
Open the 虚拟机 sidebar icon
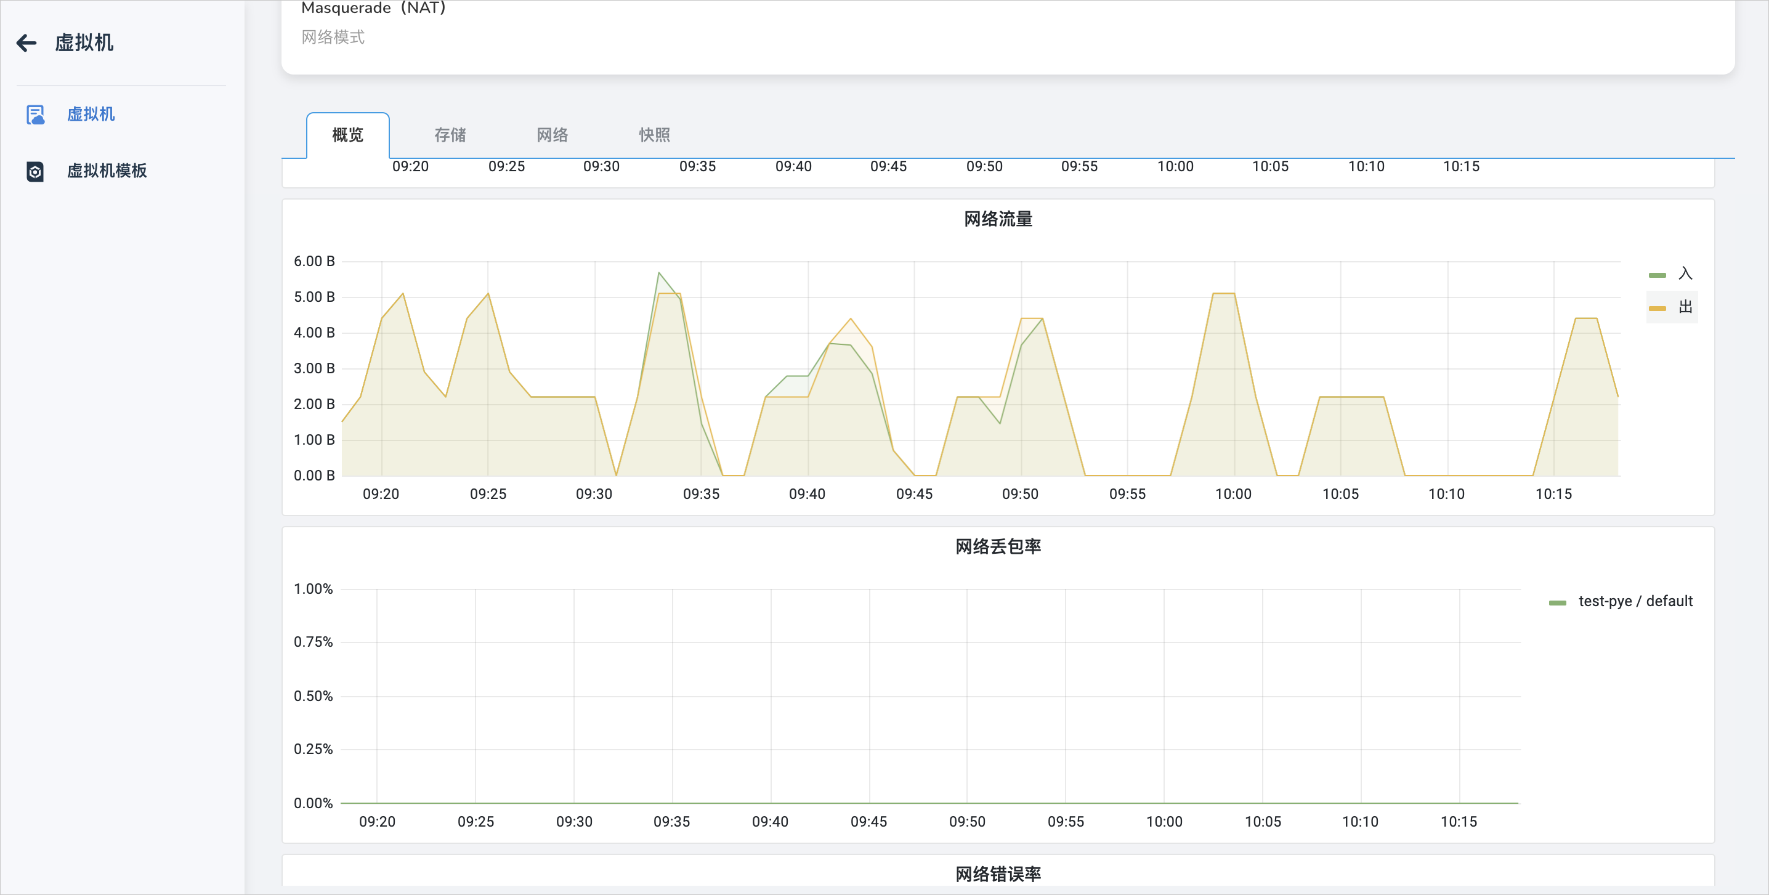pos(35,115)
